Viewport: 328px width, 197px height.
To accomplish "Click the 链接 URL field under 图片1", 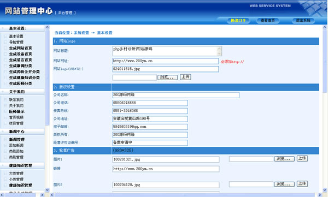I will [166, 169].
